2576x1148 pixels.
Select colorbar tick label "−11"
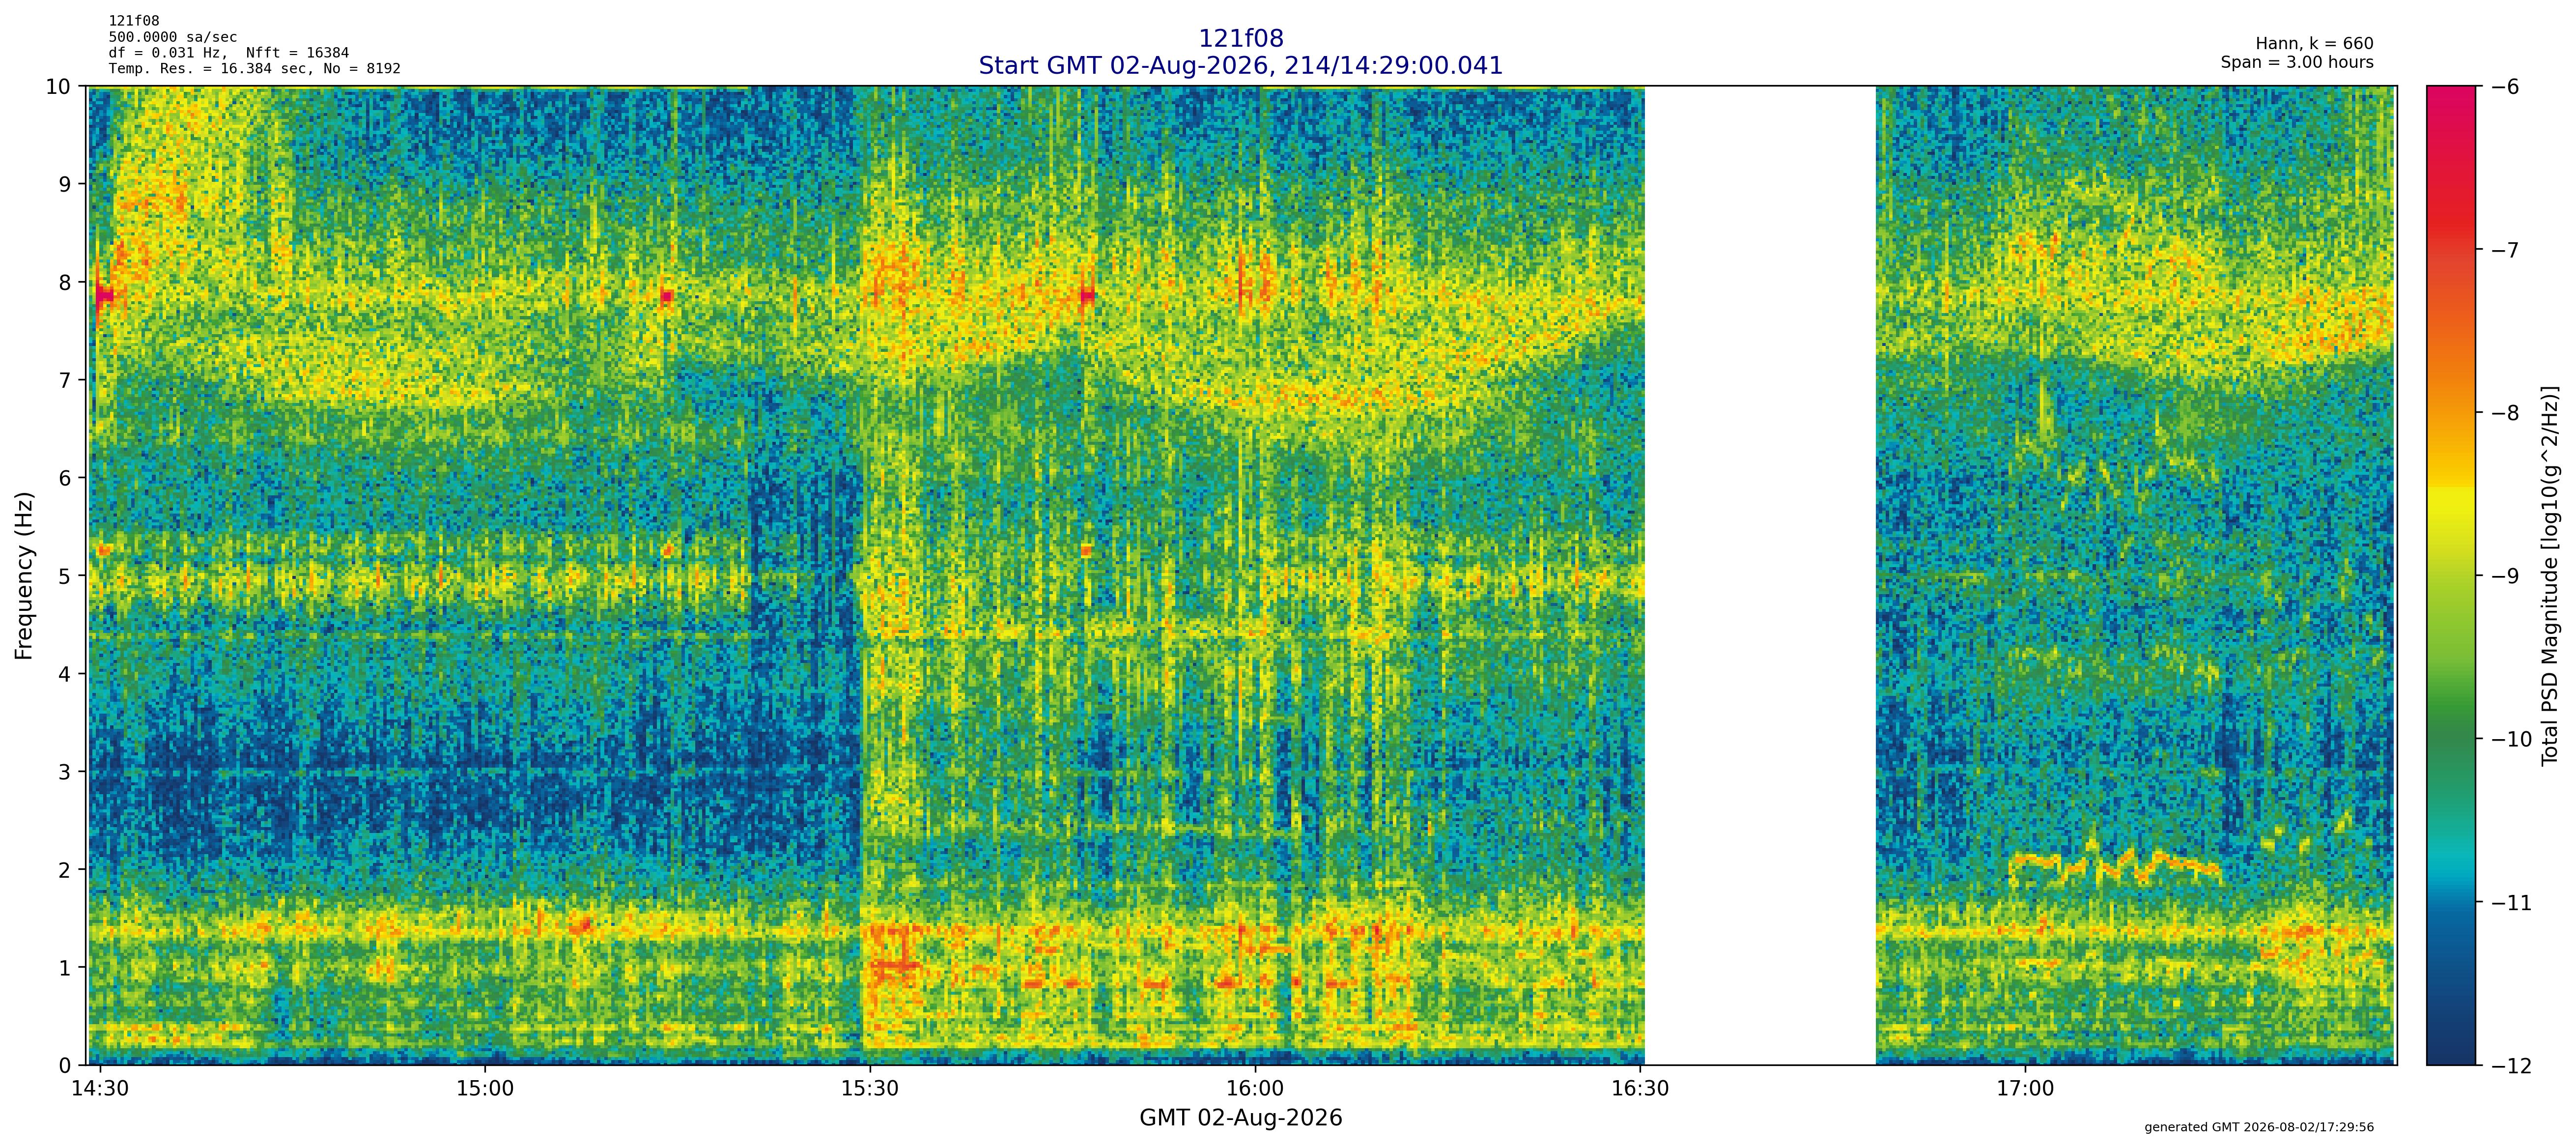click(2511, 903)
